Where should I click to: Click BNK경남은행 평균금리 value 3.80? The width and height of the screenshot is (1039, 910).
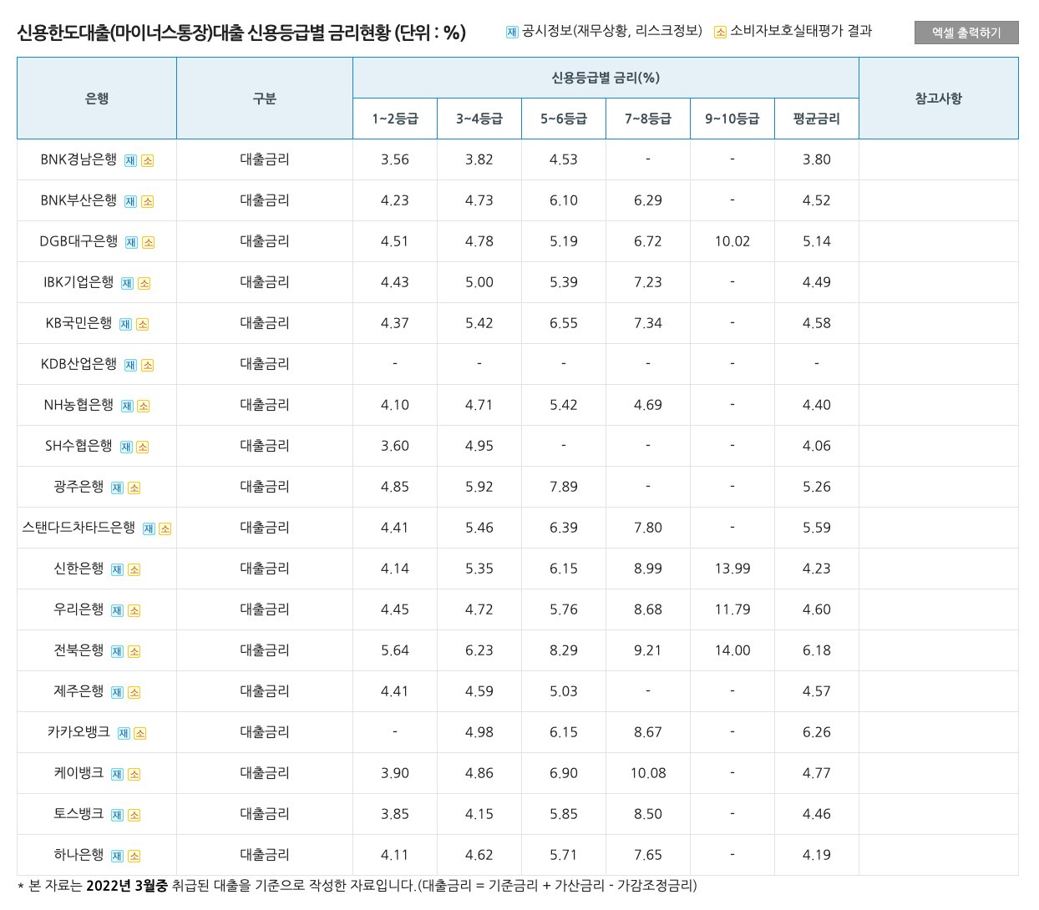pyautogui.click(x=817, y=159)
